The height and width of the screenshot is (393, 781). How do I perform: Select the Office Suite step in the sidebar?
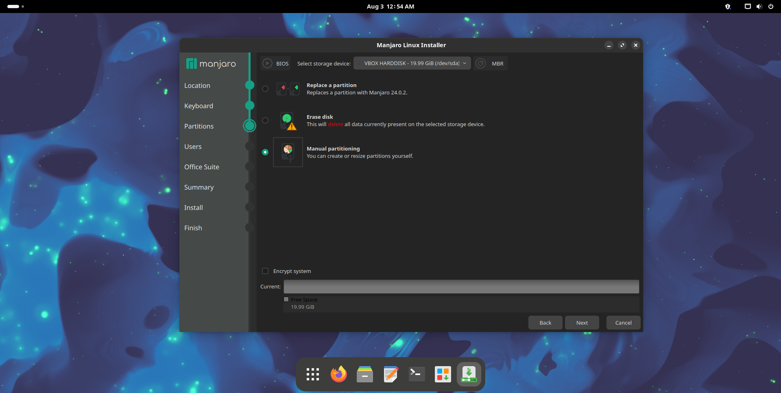pyautogui.click(x=202, y=167)
